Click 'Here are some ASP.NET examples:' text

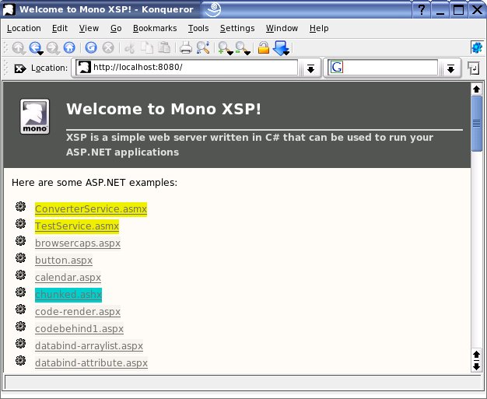coord(94,183)
